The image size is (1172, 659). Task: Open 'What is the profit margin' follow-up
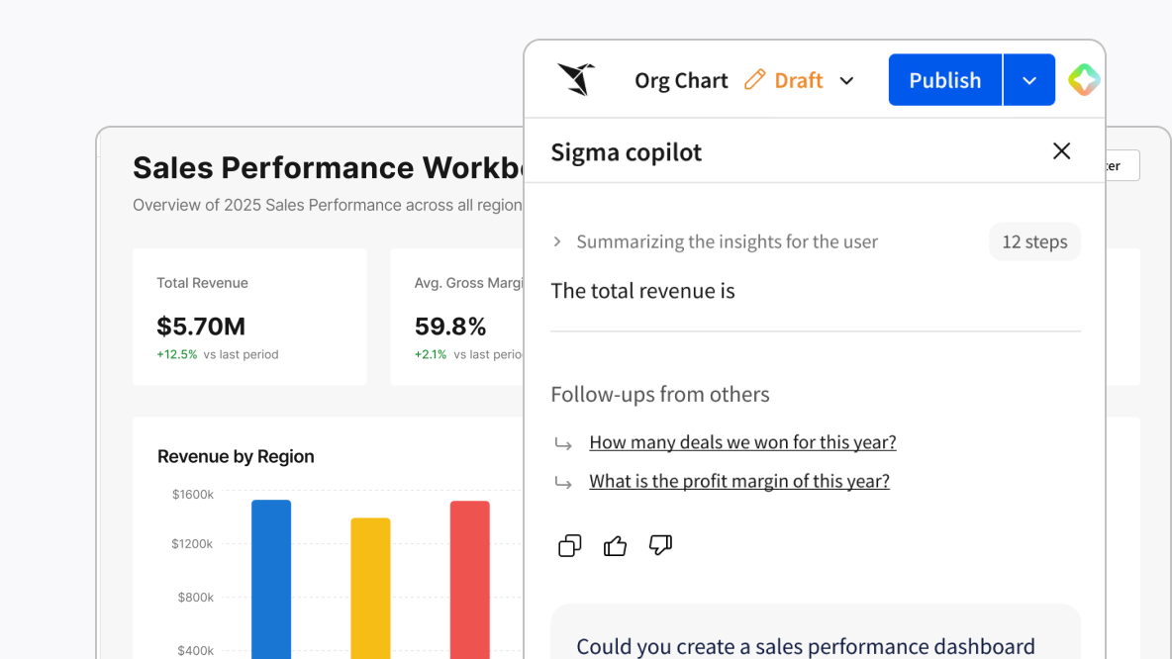[738, 481]
